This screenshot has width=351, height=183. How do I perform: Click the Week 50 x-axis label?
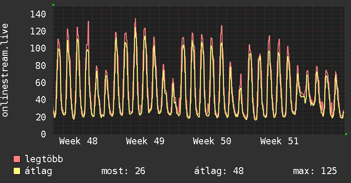click(x=212, y=141)
